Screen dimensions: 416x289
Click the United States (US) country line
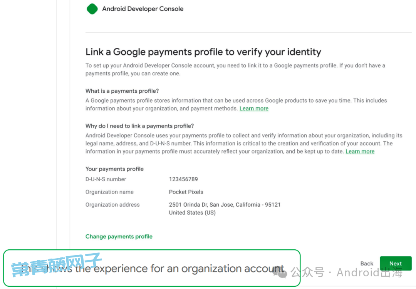click(192, 213)
